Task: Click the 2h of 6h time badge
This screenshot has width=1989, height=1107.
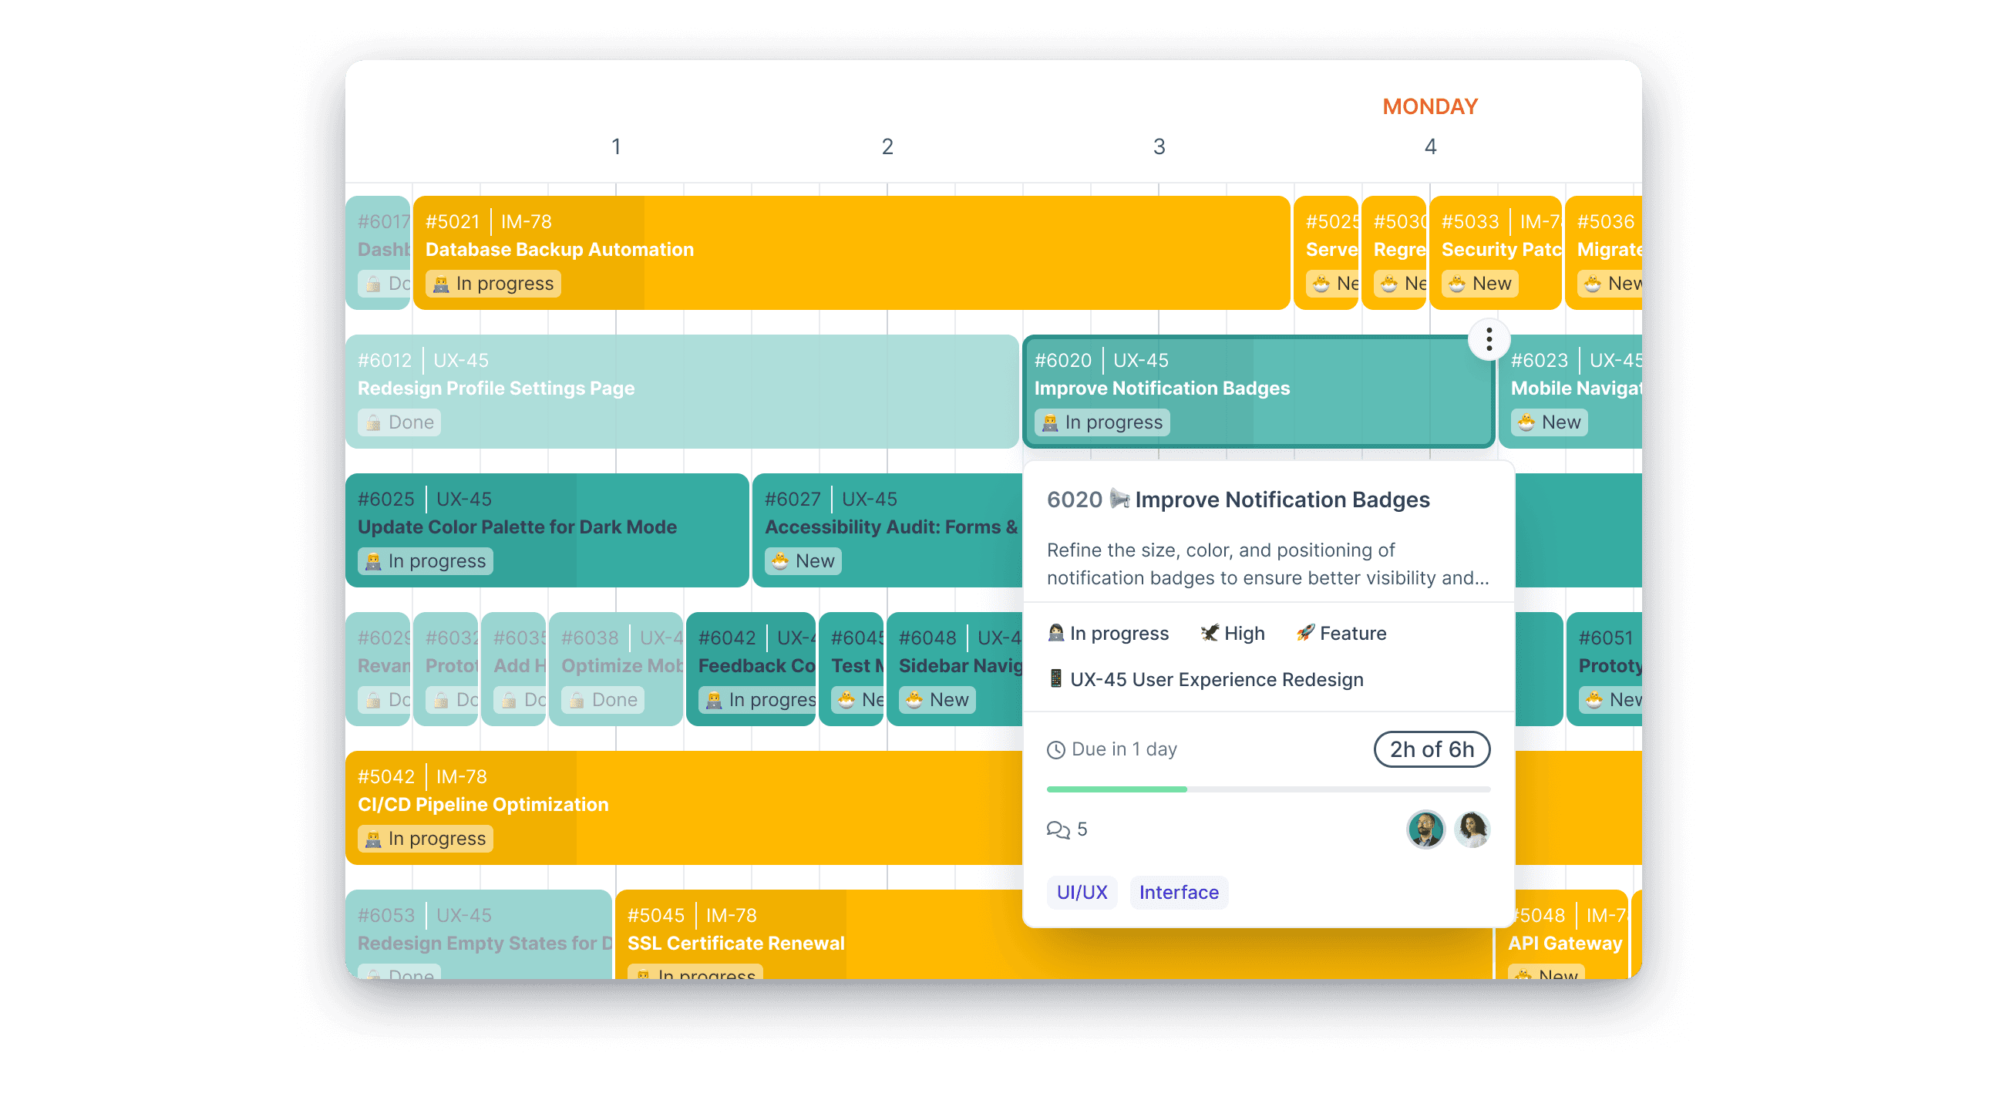Action: click(1432, 749)
